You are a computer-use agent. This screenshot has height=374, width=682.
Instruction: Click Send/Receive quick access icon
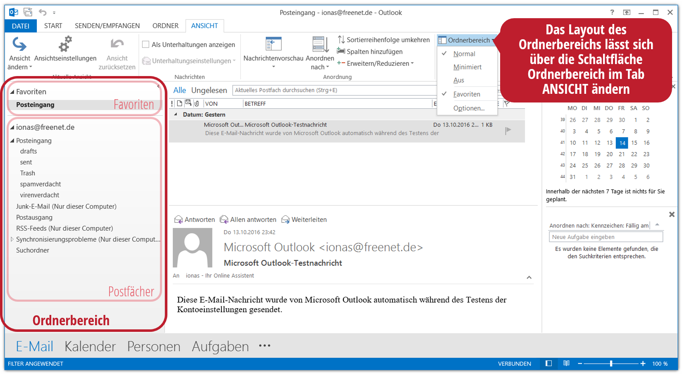[x=28, y=12]
